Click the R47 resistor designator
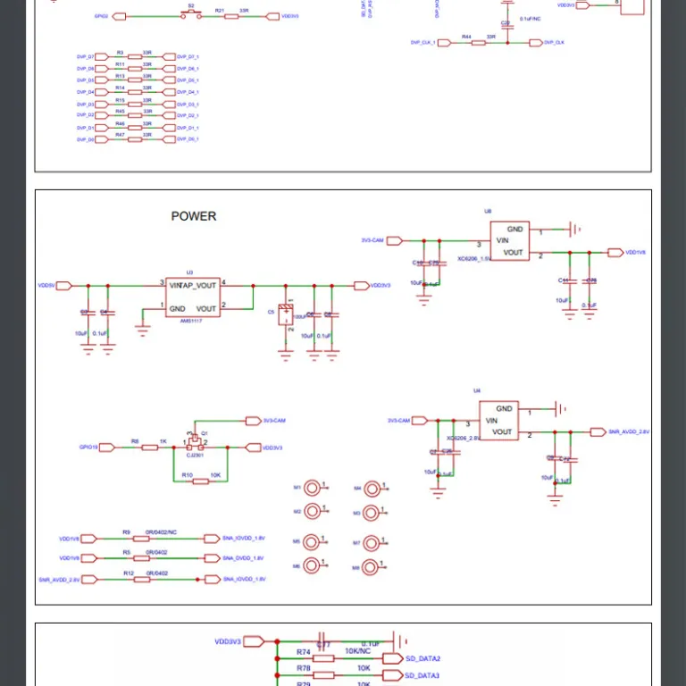This screenshot has width=686, height=686. pyautogui.click(x=120, y=135)
